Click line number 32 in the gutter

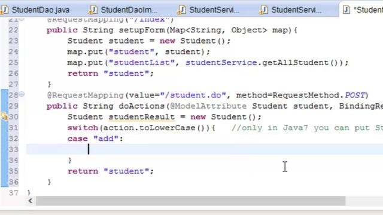click(13, 139)
